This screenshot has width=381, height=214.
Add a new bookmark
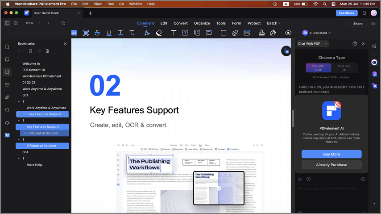30,51
